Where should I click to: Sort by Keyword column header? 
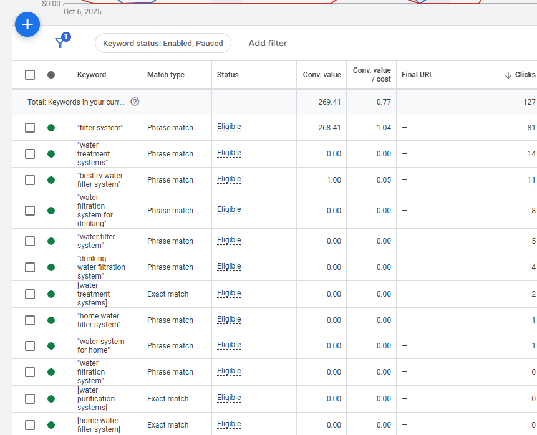(x=92, y=75)
